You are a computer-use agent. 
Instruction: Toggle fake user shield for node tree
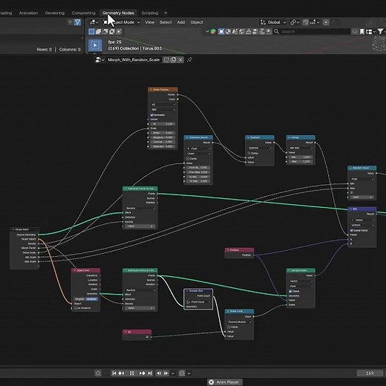[x=166, y=59]
